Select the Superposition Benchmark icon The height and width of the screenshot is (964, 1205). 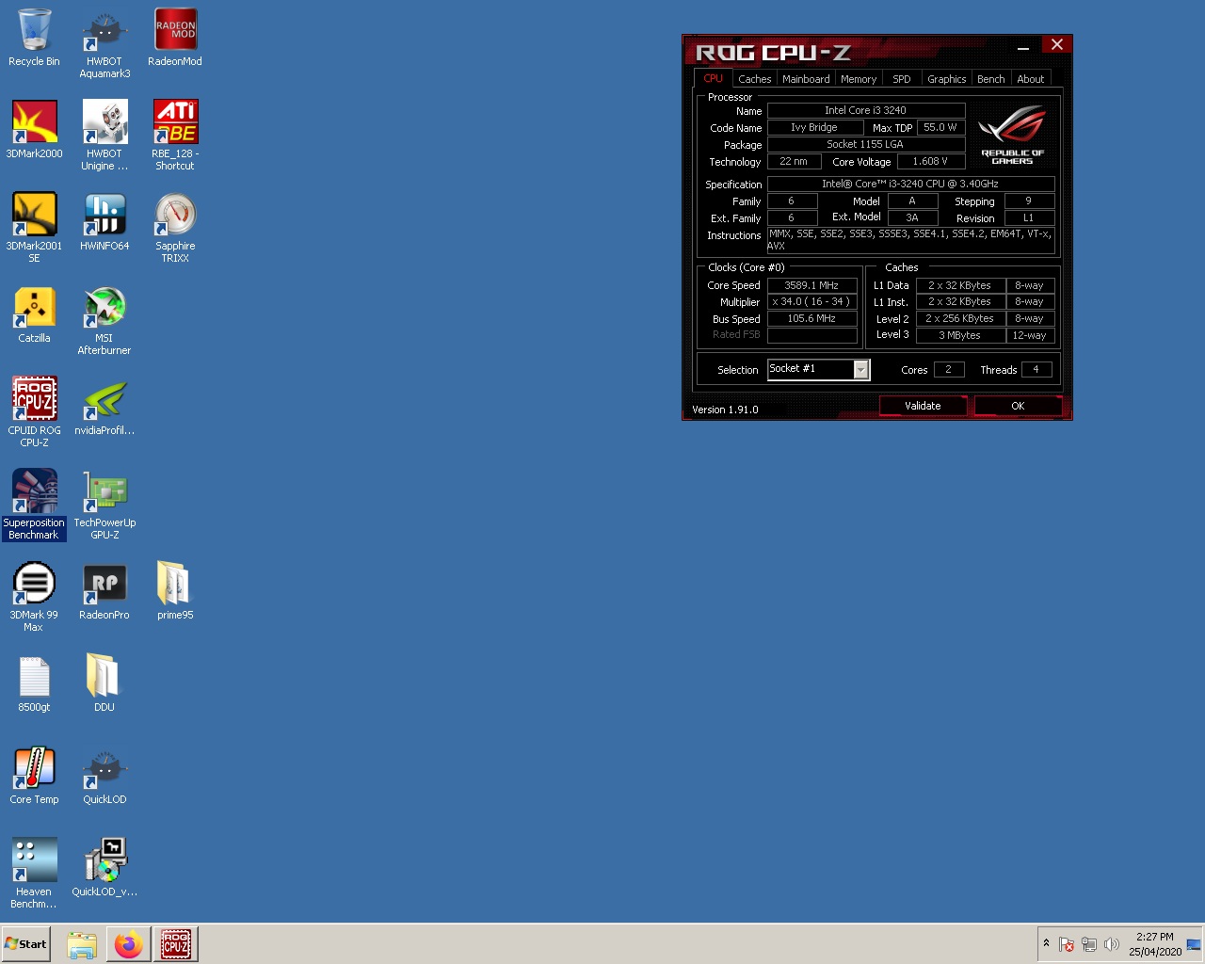click(x=34, y=505)
